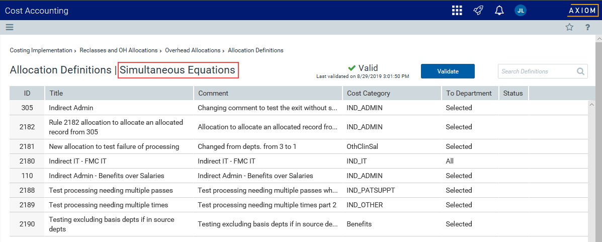
Task: Open the JL user profile avatar
Action: point(520,11)
